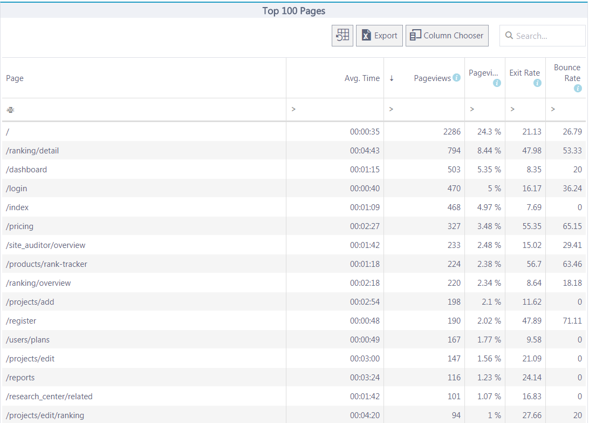Open Pageviews filter operator dropdown
Viewport: 589px width, 423px height.
point(391,109)
